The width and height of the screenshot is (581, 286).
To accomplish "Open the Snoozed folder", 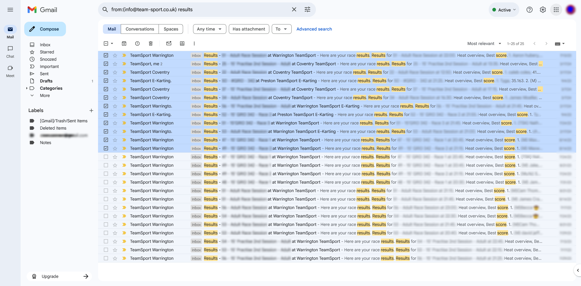I will pyautogui.click(x=48, y=59).
